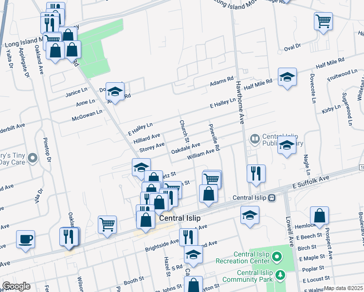The width and height of the screenshot is (364, 292).
Task: Select the shopping bag marker near Pineville Rd
Action: coord(208,195)
